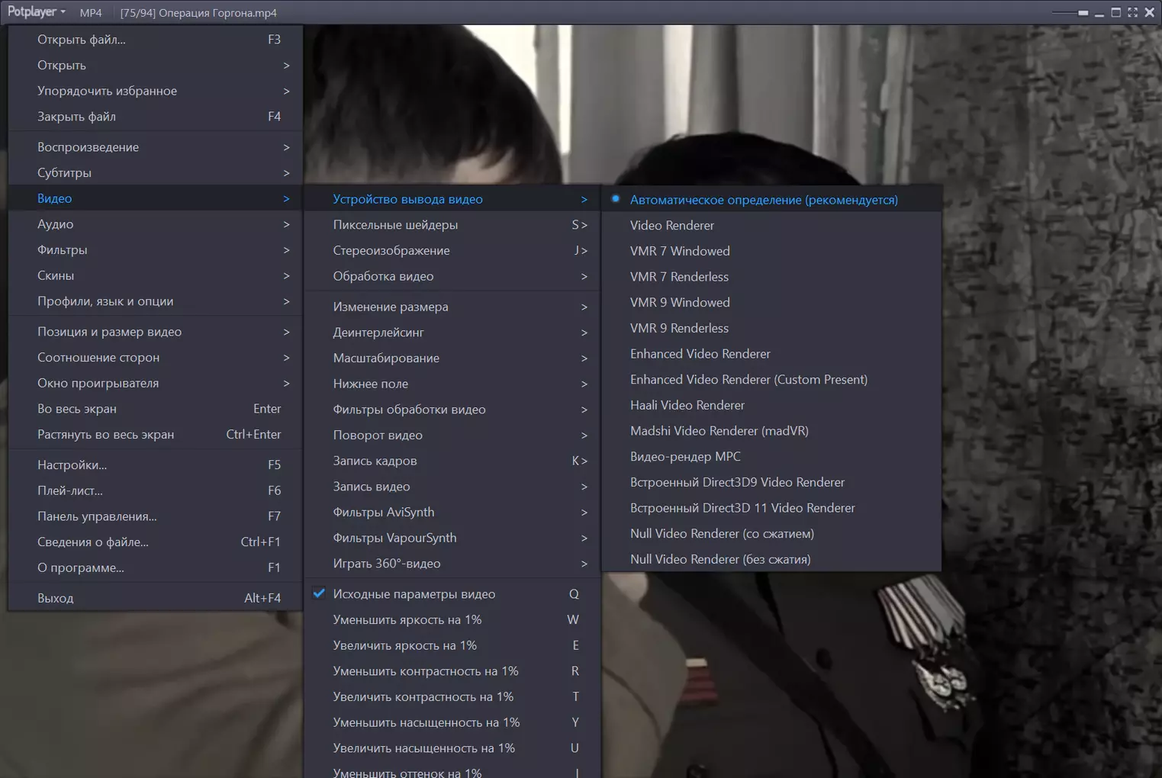Click Увеличить яркость на 1%
This screenshot has height=778, width=1162.
pyautogui.click(x=404, y=645)
